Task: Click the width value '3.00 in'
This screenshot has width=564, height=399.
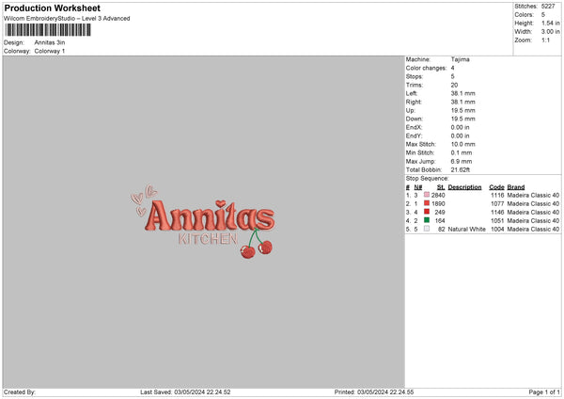Action: coord(550,32)
